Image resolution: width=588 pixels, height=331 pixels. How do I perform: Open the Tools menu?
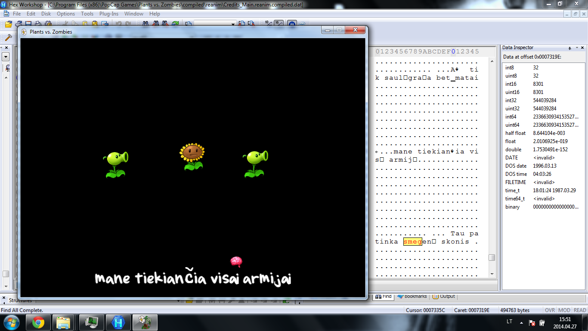(87, 14)
